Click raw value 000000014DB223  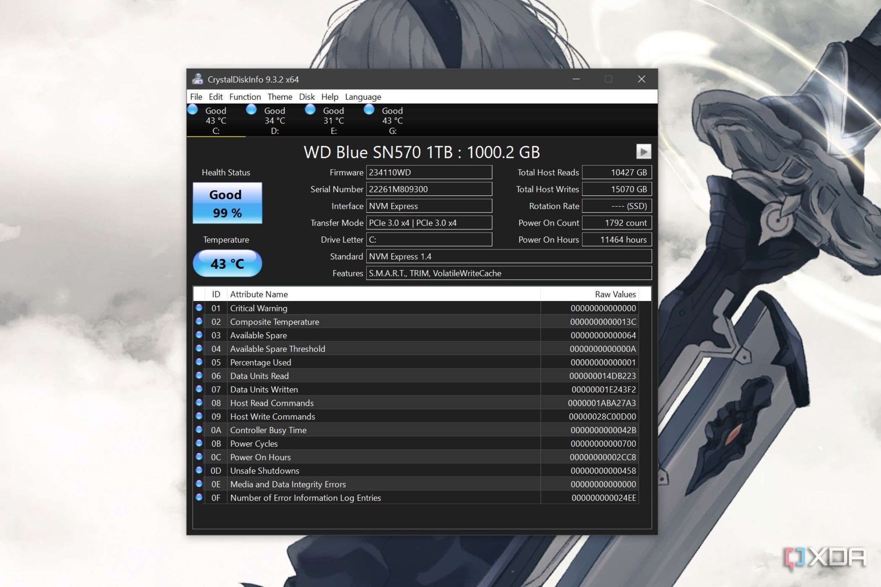click(602, 376)
